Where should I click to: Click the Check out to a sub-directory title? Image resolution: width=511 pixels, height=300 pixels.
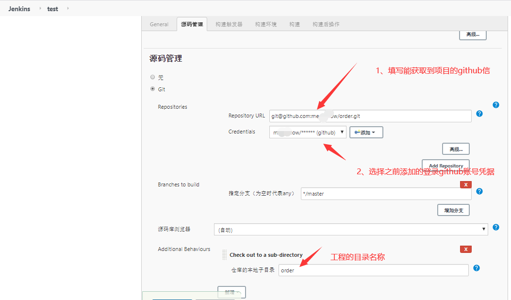266,255
